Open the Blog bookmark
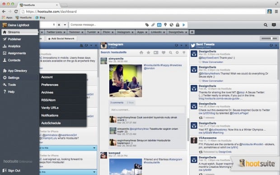 (x=40, y=18)
